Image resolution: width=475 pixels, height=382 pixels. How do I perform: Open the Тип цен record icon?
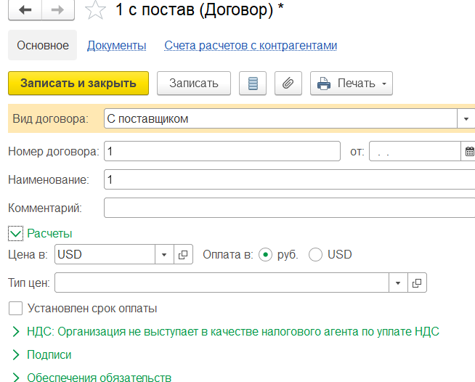pos(417,283)
